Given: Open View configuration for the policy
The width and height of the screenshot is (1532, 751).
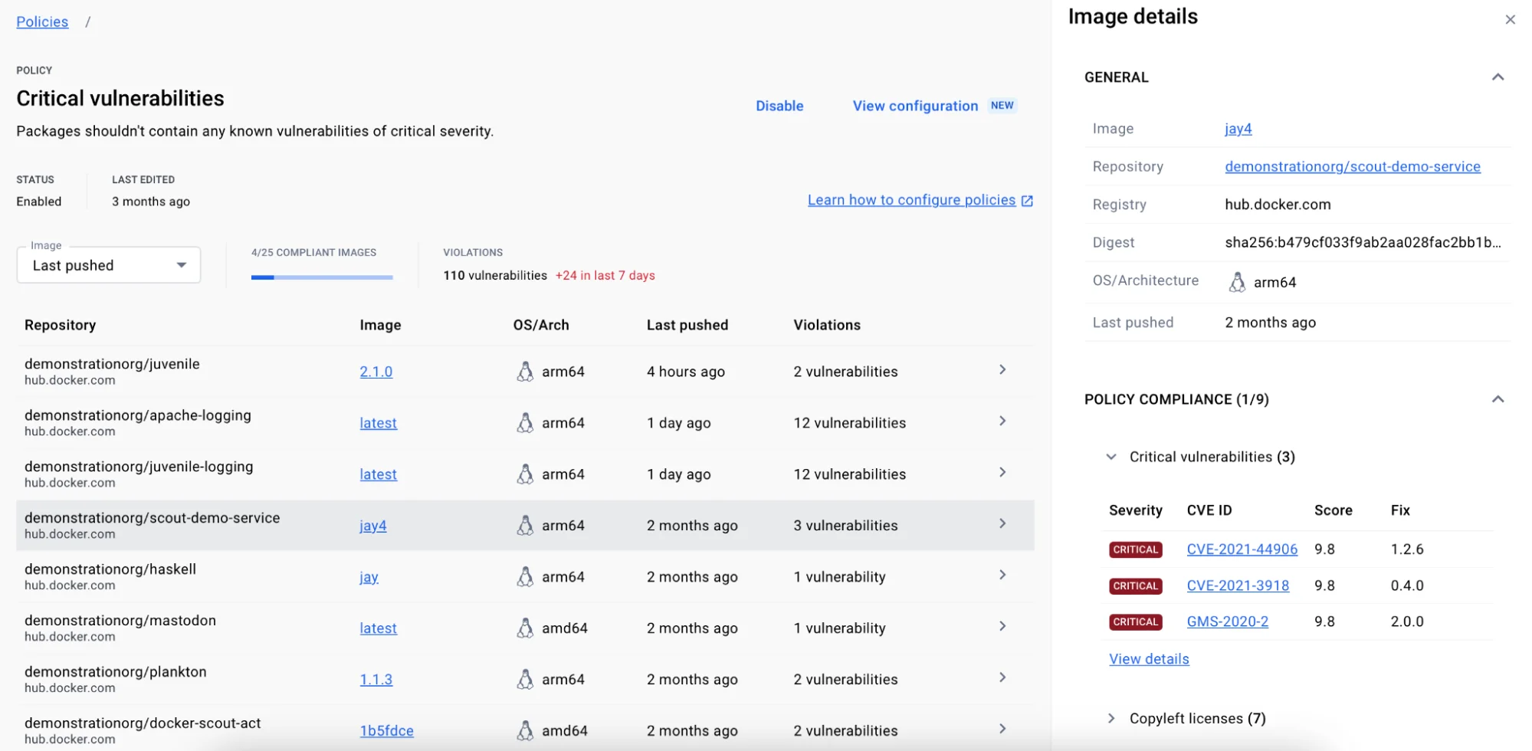Looking at the screenshot, I should click(914, 106).
